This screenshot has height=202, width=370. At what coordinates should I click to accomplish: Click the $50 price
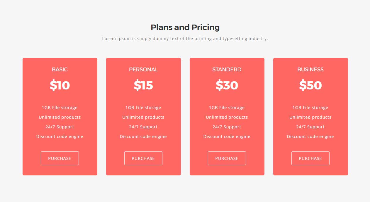click(x=310, y=85)
